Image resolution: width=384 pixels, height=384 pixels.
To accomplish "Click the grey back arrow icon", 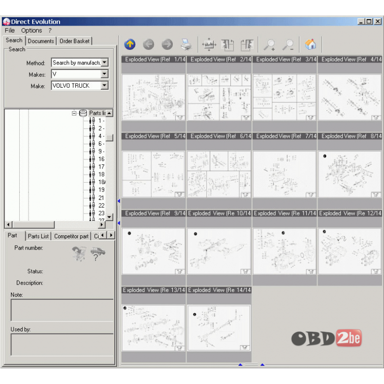I will [148, 45].
